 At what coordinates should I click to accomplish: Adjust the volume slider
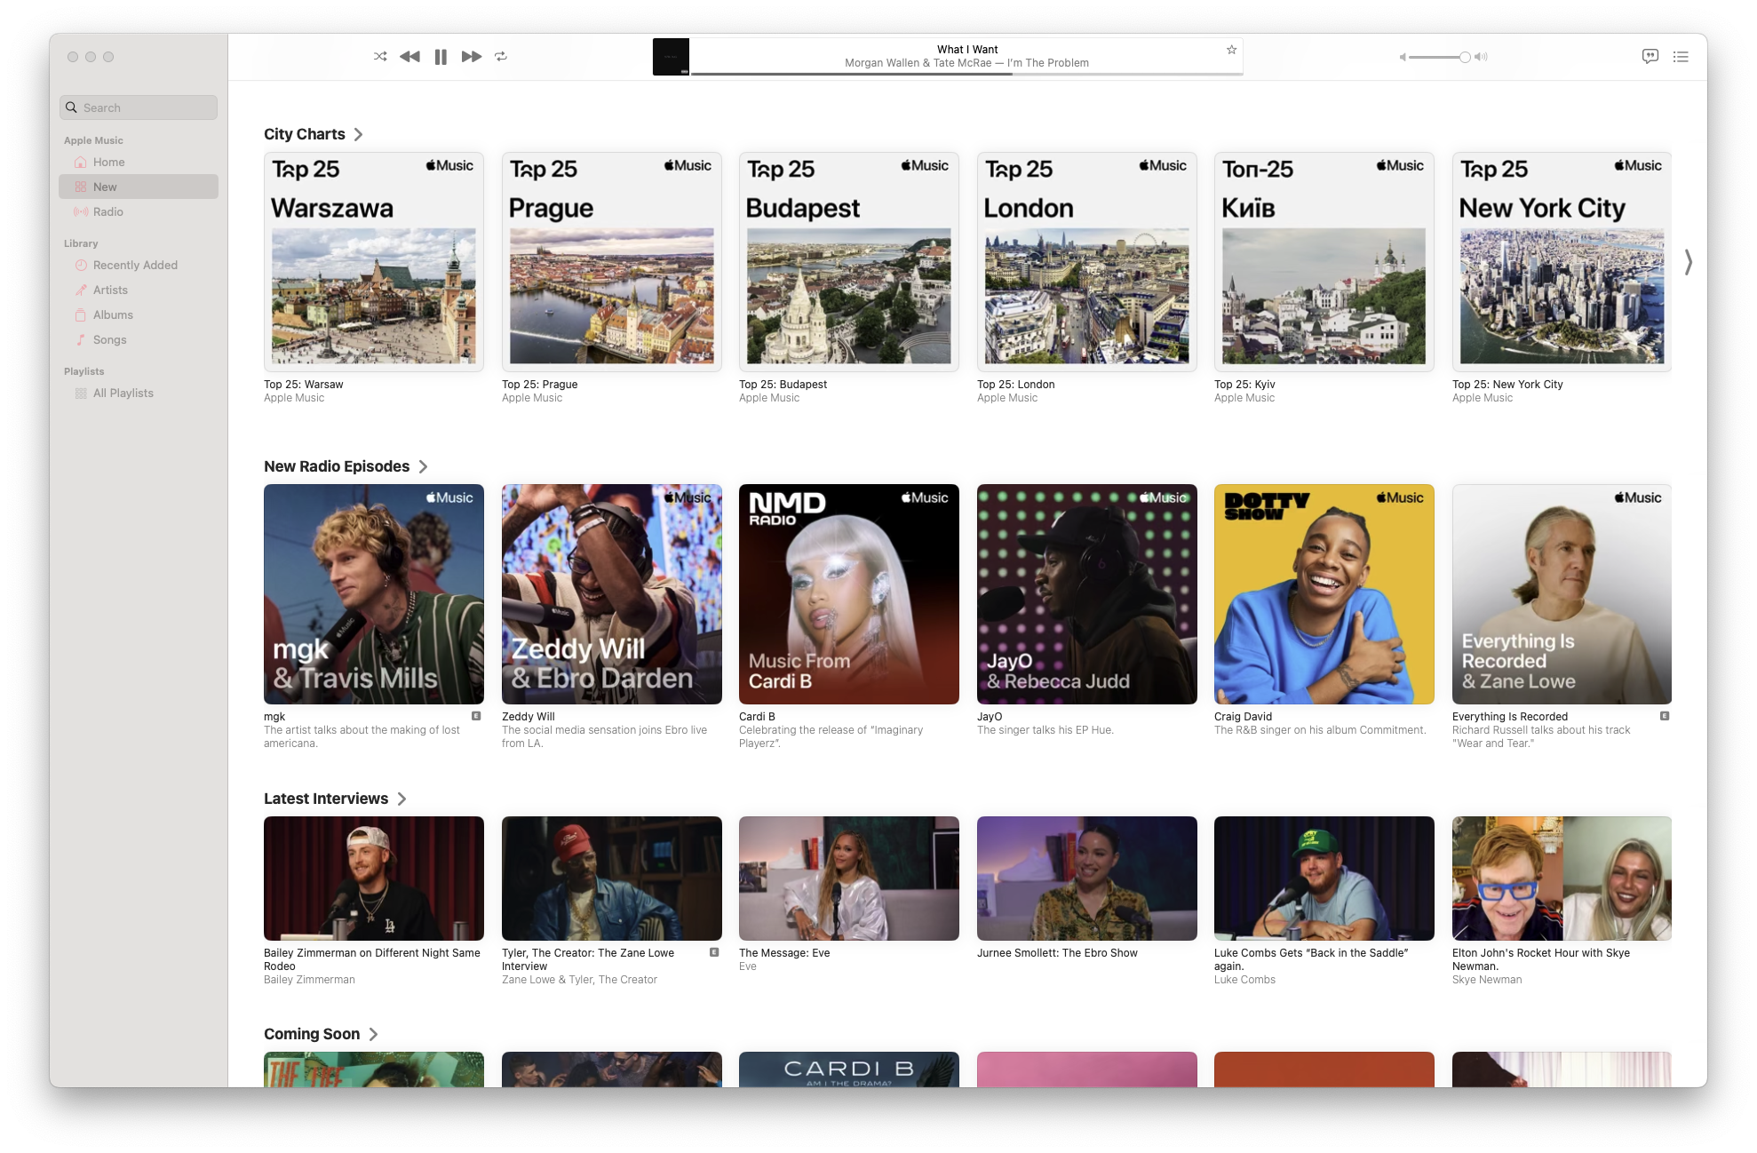[1439, 57]
